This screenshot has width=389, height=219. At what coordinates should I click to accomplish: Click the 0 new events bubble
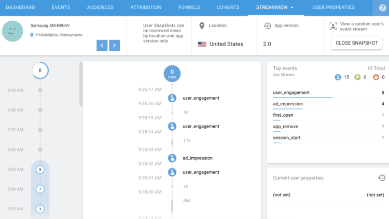tap(172, 74)
